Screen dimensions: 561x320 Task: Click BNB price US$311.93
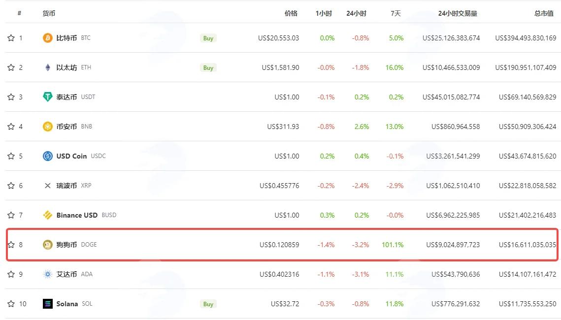[283, 127]
